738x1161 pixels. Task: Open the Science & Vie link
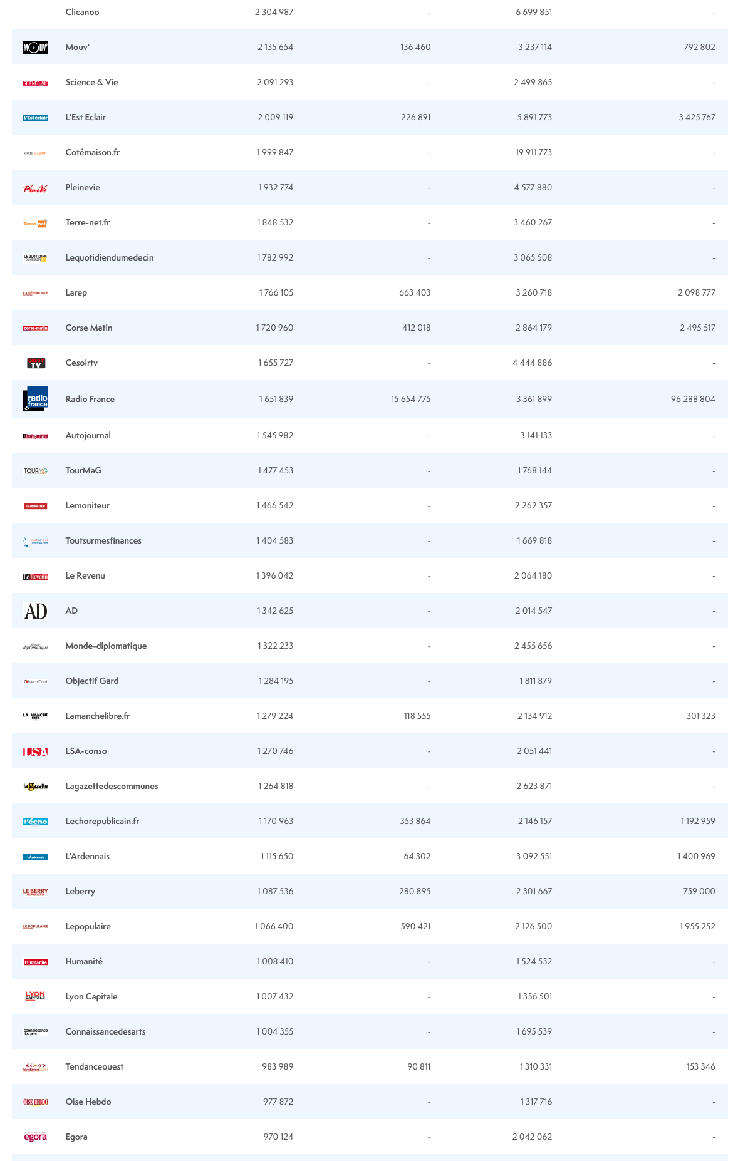coord(91,82)
